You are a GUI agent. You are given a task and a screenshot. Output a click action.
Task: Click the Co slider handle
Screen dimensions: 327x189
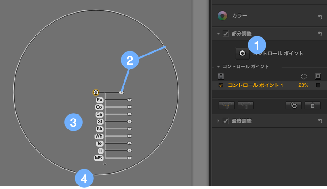click(x=129, y=107)
